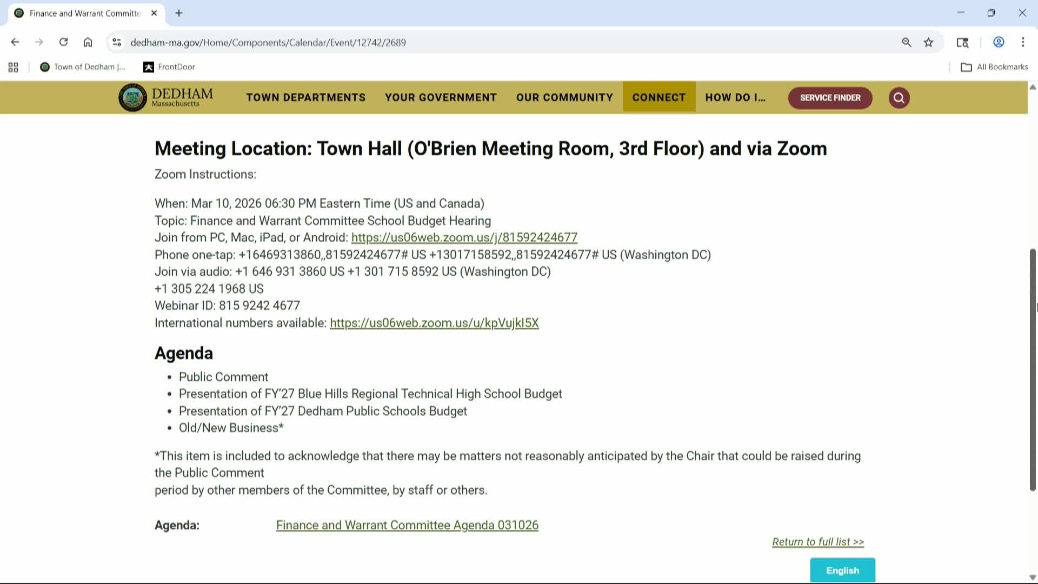Open the browser home page

point(88,42)
